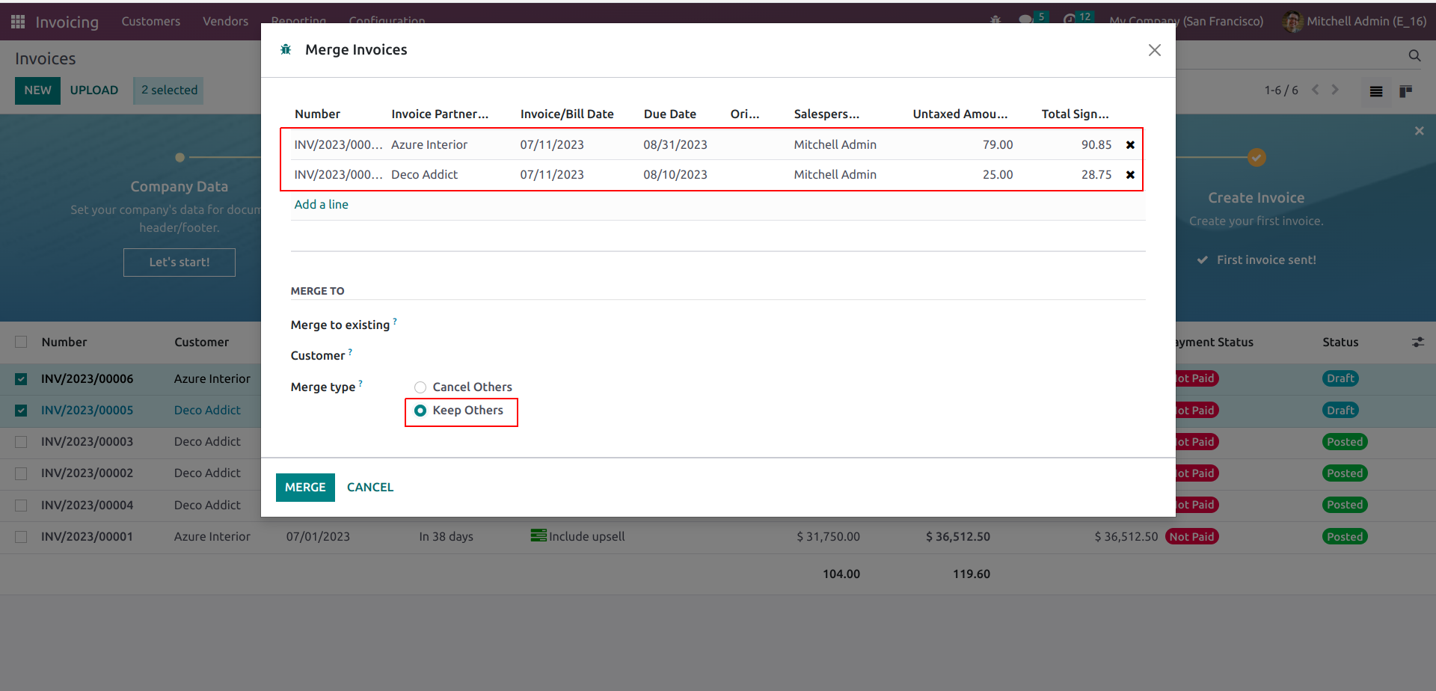Go to next page of invoices

point(1335,90)
